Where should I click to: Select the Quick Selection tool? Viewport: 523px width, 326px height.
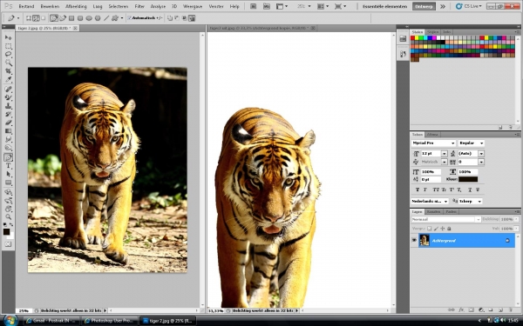click(x=8, y=63)
